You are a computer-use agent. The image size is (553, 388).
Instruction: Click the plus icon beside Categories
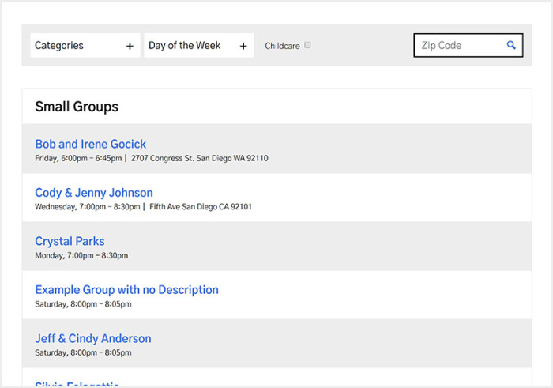(130, 47)
